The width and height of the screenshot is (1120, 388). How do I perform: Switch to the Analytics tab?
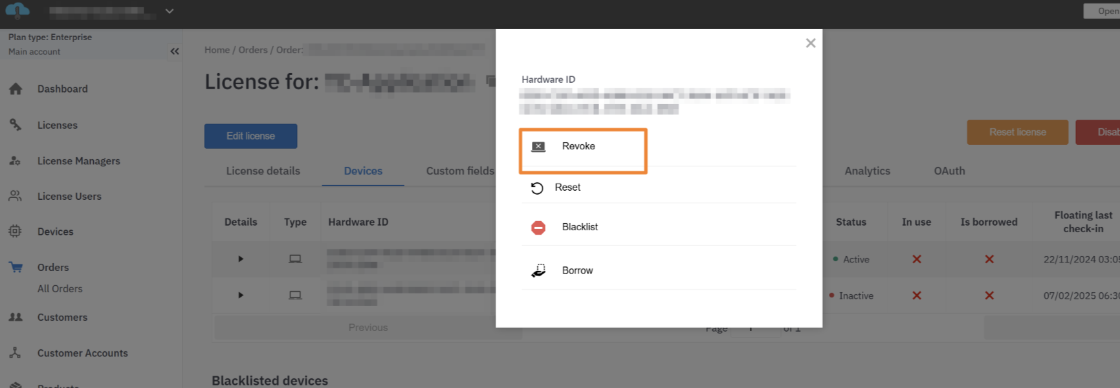867,171
